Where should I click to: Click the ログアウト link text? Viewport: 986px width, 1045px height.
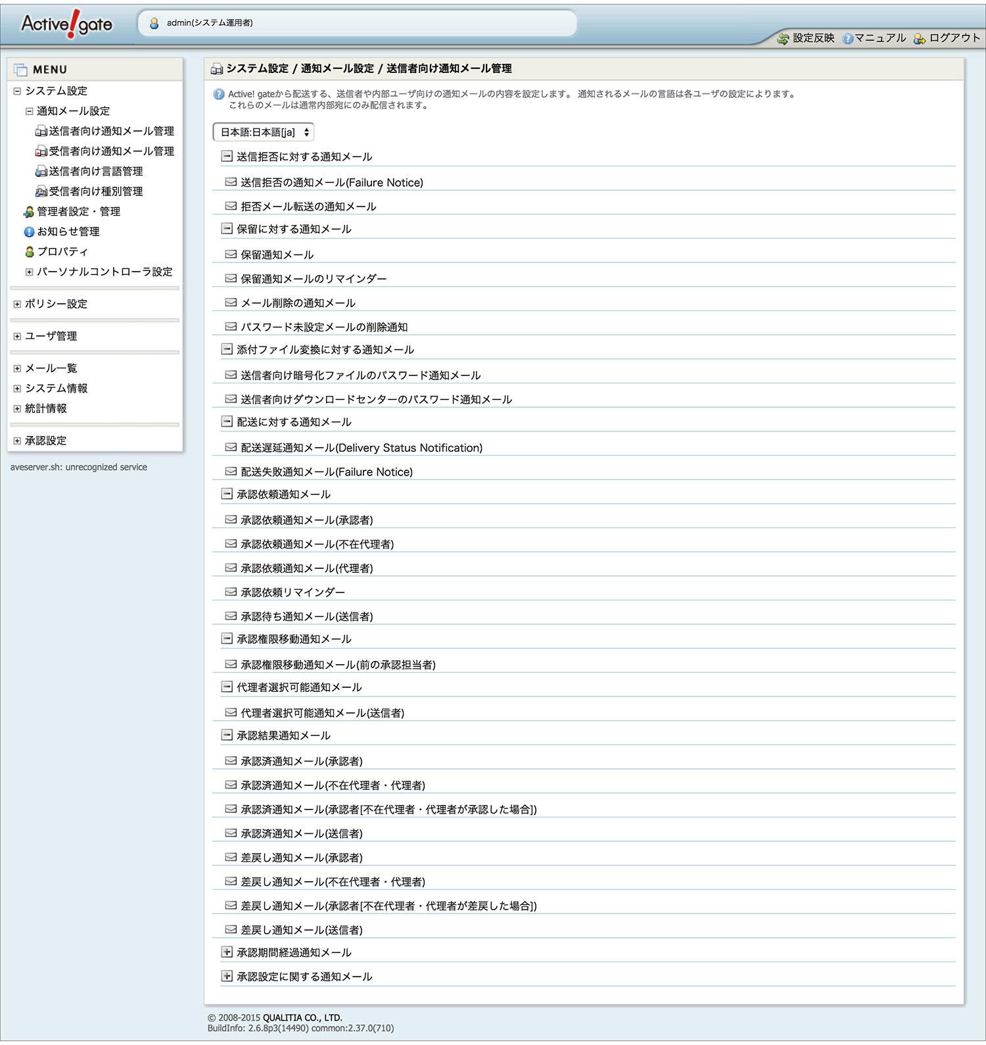954,38
